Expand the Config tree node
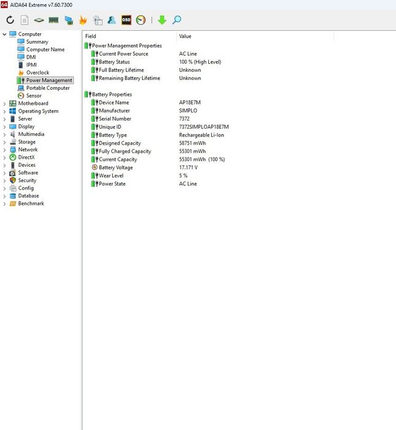 coord(4,188)
